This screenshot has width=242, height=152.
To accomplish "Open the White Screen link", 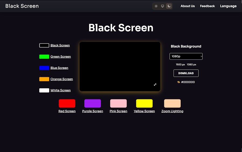I will (x=60, y=90).
